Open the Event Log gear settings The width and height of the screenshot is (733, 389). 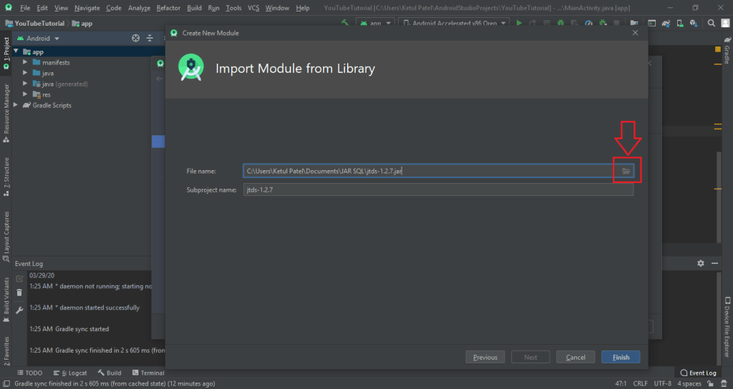pyautogui.click(x=701, y=263)
